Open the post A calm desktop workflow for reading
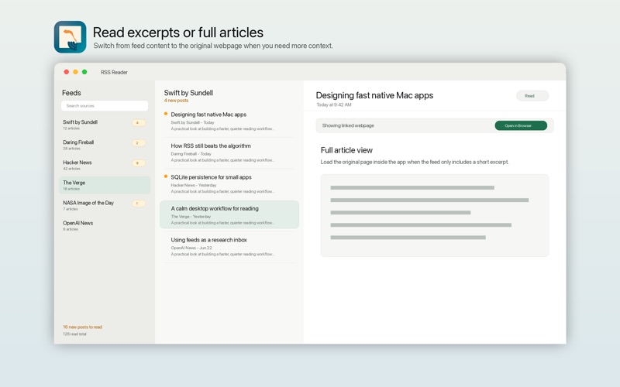 coord(229,214)
